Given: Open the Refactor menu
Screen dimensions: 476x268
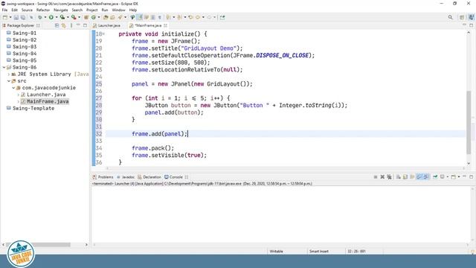Looking at the screenshot, I should coord(43,10).
